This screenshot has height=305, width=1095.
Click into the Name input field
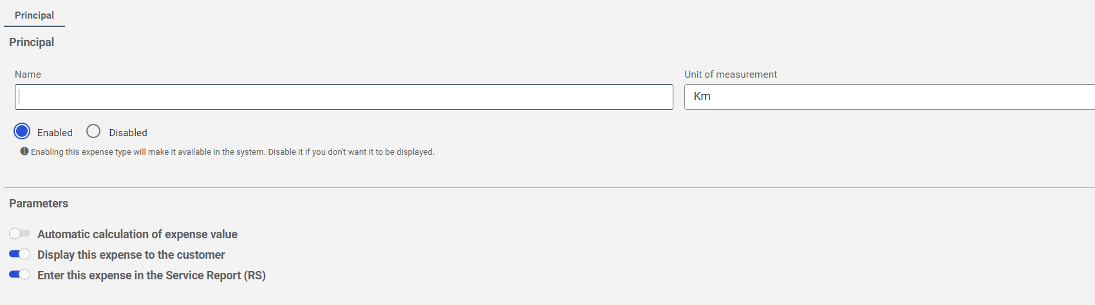click(x=344, y=97)
